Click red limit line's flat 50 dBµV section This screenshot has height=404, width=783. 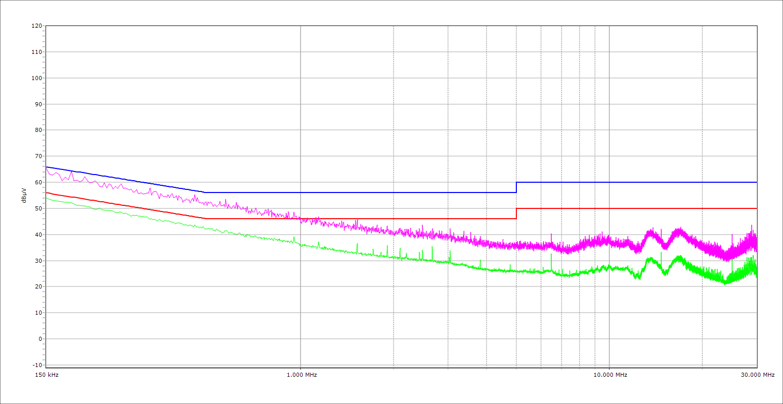pyautogui.click(x=637, y=208)
